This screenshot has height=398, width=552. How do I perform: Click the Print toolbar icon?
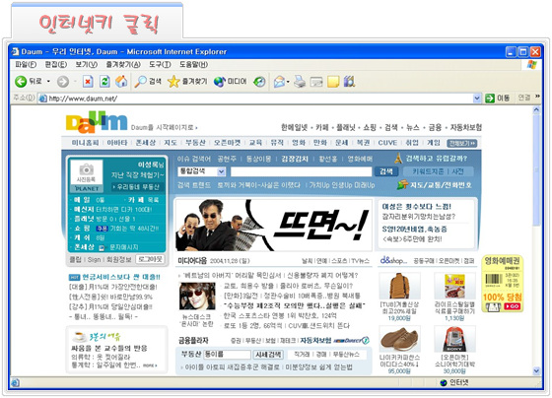300,82
